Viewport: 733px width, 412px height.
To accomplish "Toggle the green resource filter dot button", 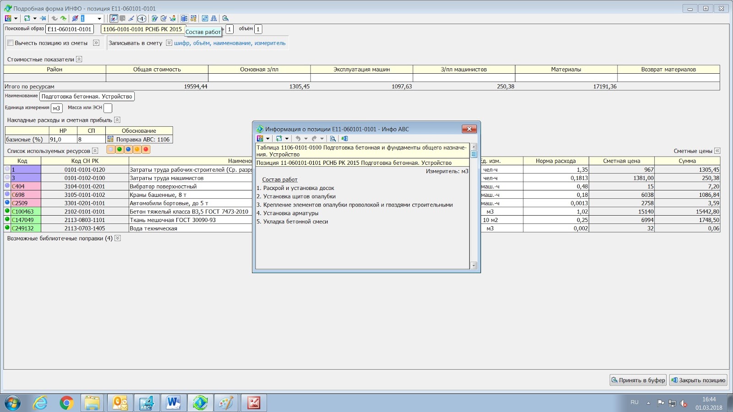I will click(x=120, y=149).
